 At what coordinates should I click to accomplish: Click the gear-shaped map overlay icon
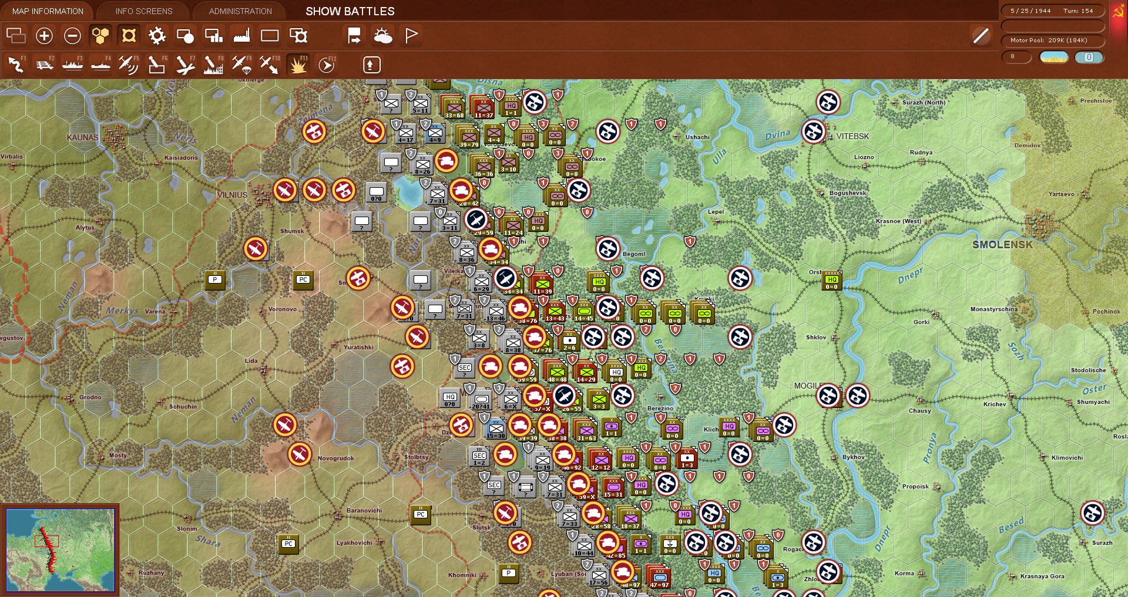[157, 36]
